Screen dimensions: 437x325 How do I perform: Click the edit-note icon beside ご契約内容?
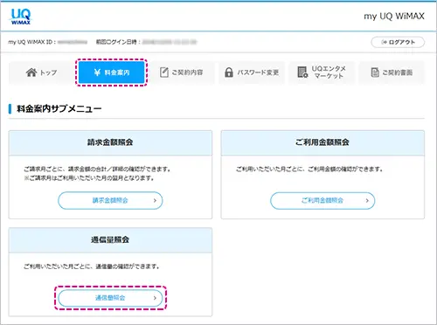pos(164,73)
